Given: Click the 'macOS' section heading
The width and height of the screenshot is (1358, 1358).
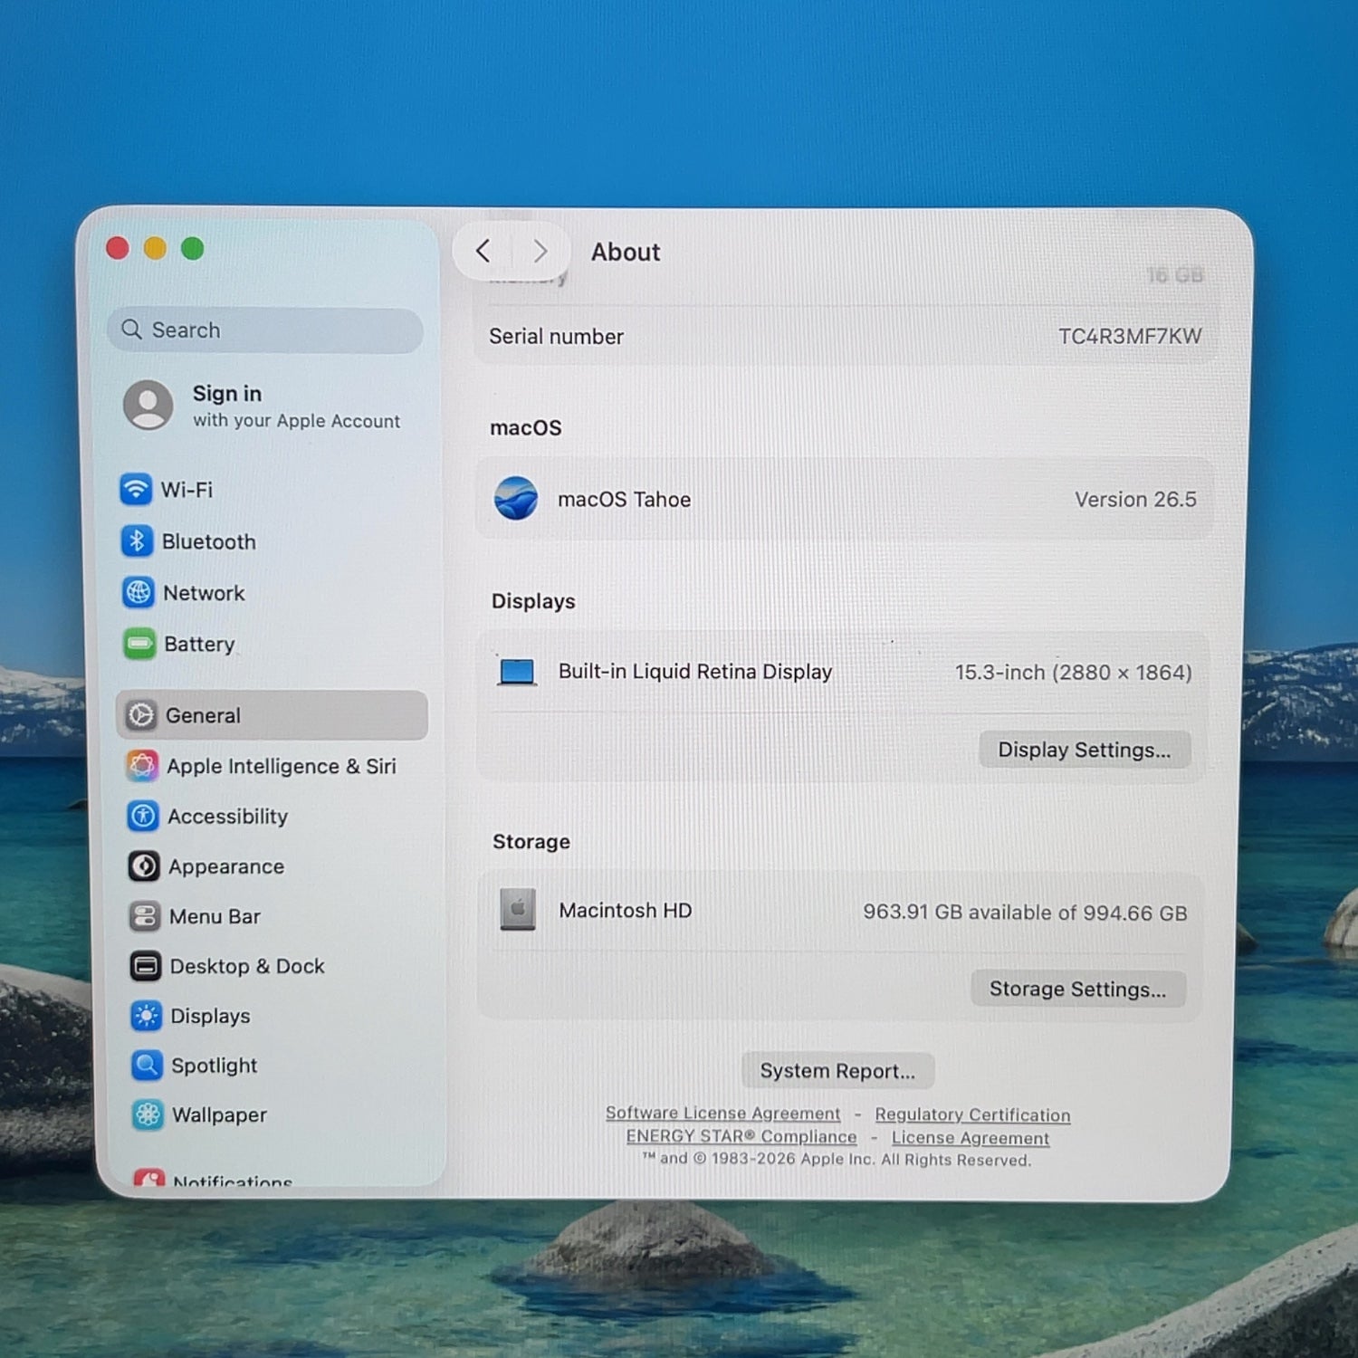Looking at the screenshot, I should pyautogui.click(x=525, y=427).
